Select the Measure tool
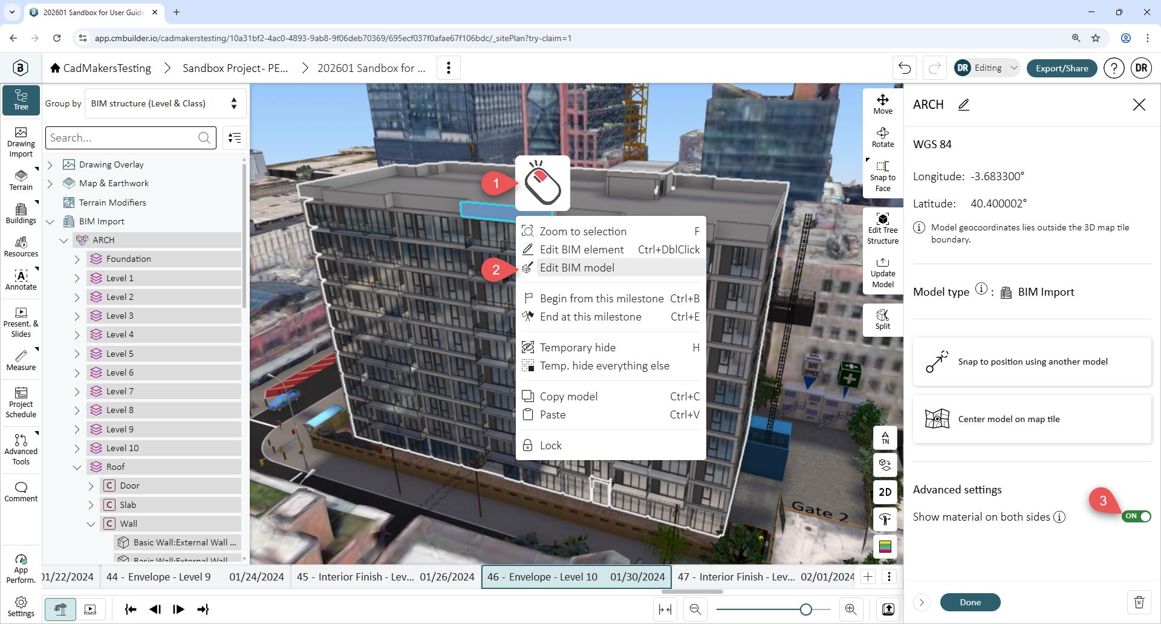Screen dimensions: 1161x624 click(21, 360)
